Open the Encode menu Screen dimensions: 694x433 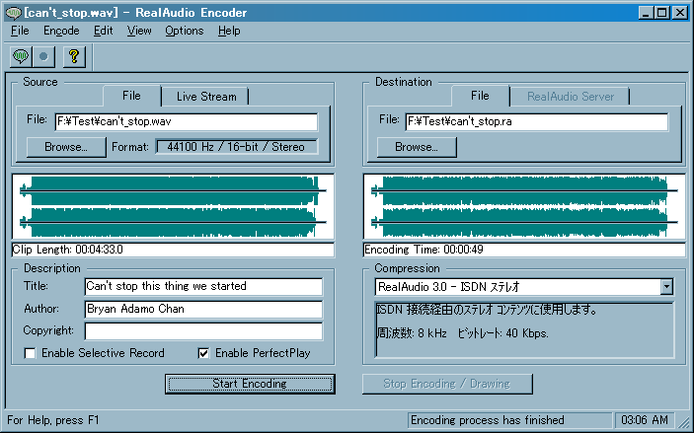tap(61, 31)
